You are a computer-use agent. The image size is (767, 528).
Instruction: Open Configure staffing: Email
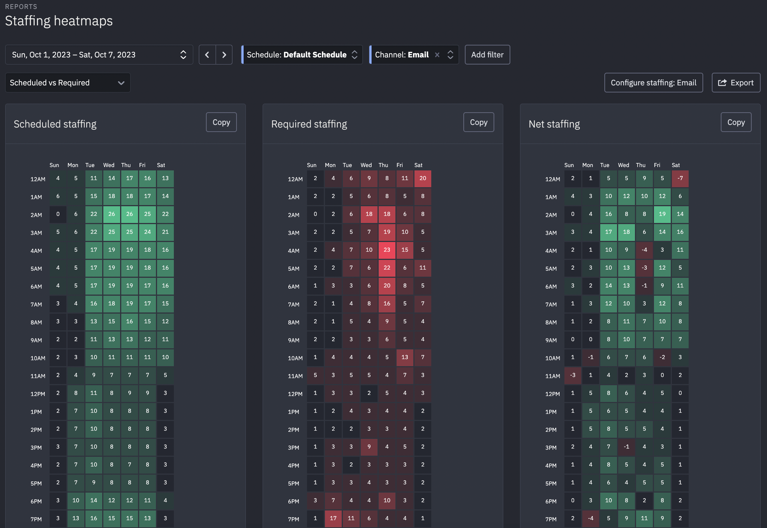tap(653, 83)
